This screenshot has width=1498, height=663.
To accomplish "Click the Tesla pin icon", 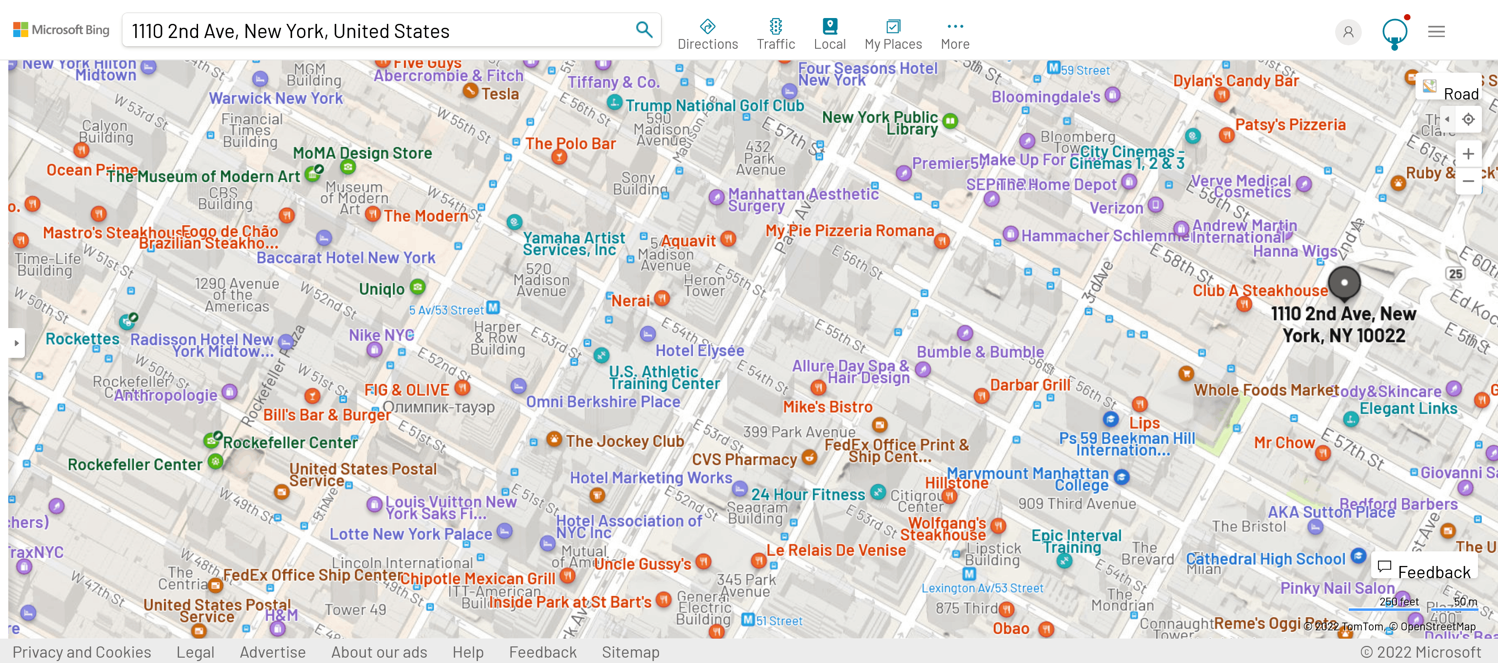I will 470,91.
